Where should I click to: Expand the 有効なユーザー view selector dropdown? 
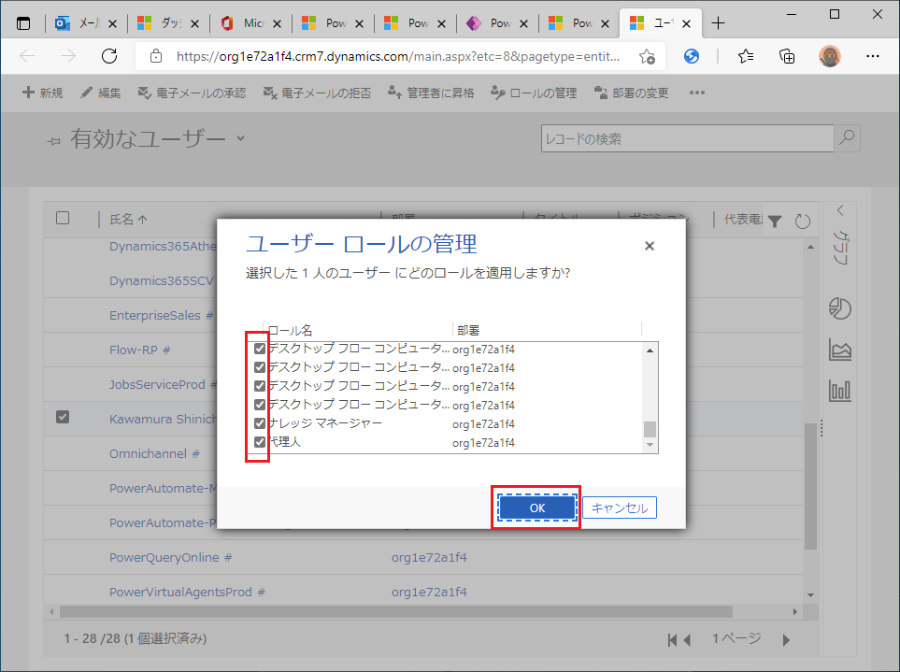pyautogui.click(x=240, y=138)
